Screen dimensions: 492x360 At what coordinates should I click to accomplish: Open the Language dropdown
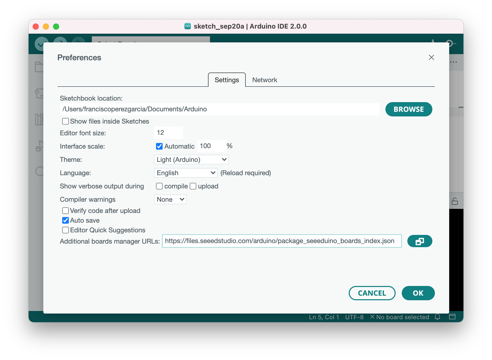pyautogui.click(x=186, y=173)
